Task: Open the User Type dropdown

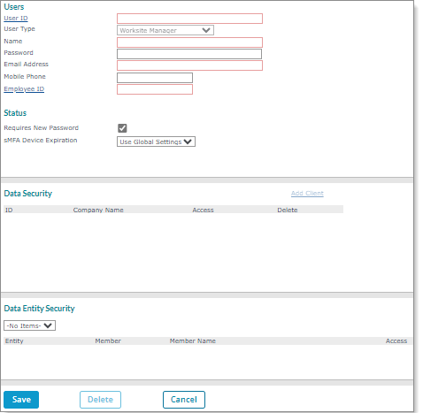Action: click(165, 30)
